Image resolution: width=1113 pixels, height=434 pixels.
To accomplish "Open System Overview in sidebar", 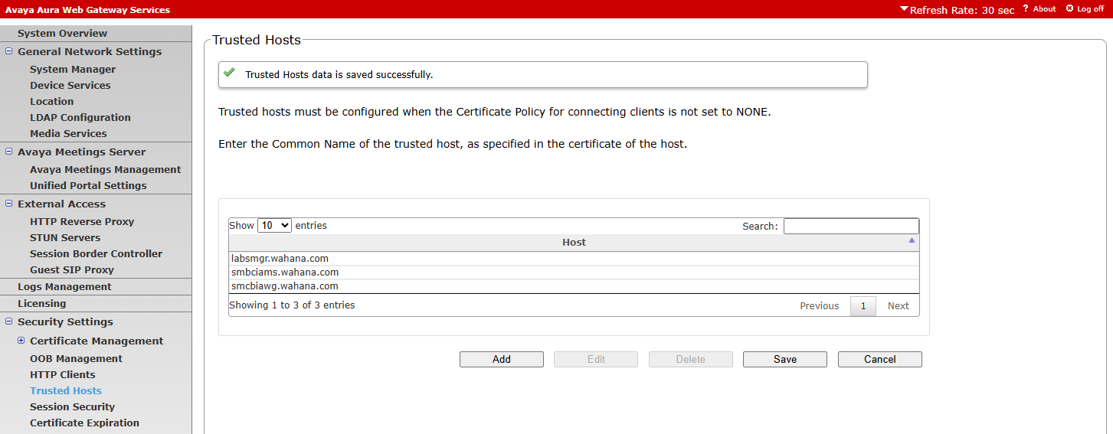I will [62, 33].
